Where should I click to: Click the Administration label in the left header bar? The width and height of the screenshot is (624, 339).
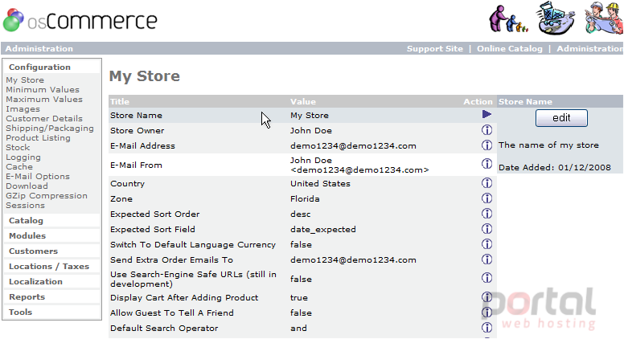[x=39, y=48]
